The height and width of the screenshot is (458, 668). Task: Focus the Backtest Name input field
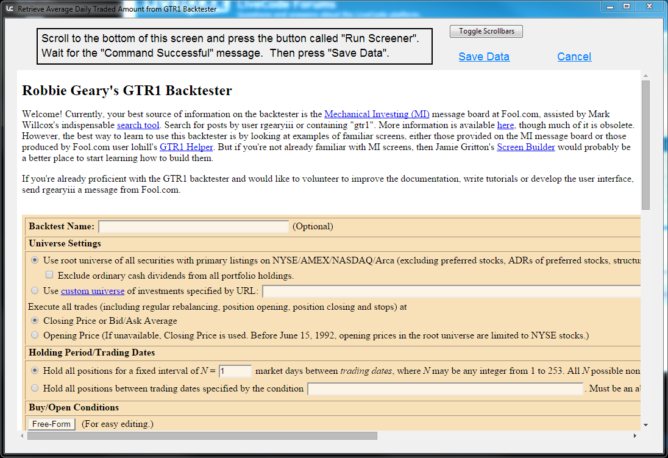click(193, 226)
